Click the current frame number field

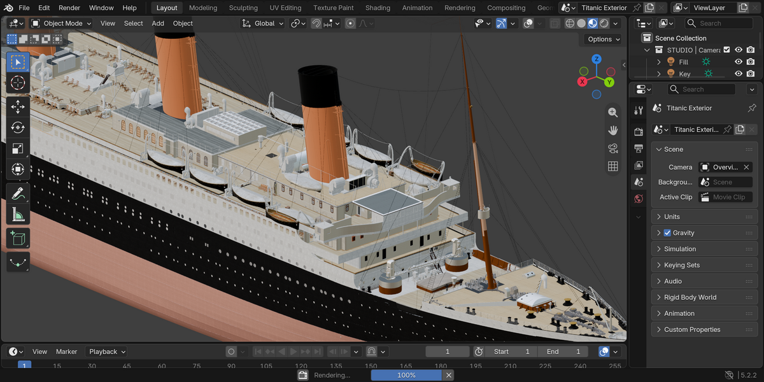click(448, 351)
